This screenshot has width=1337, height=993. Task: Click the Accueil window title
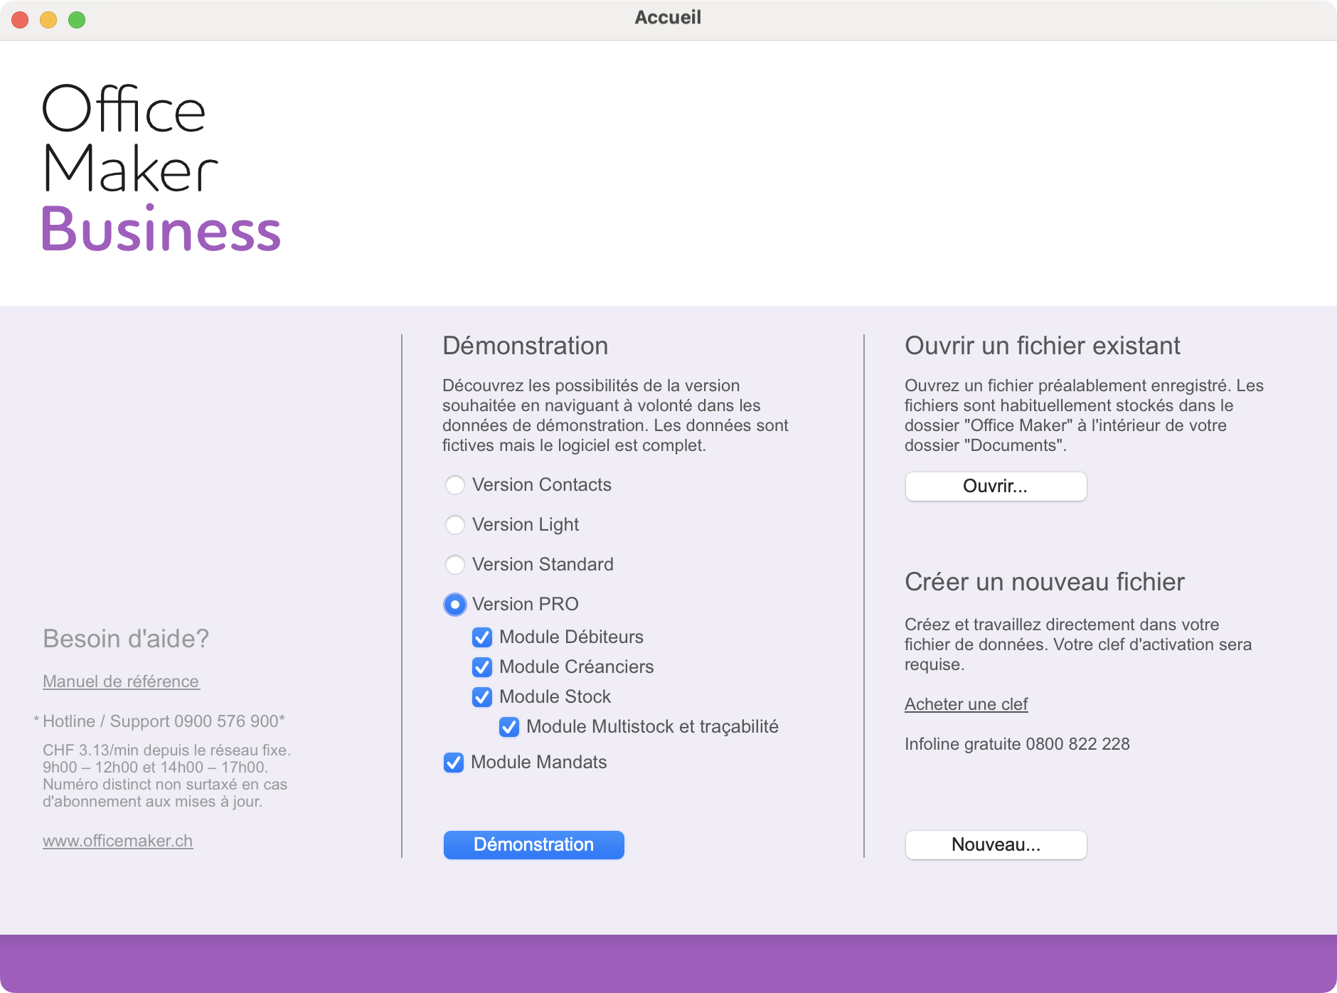pos(668,17)
